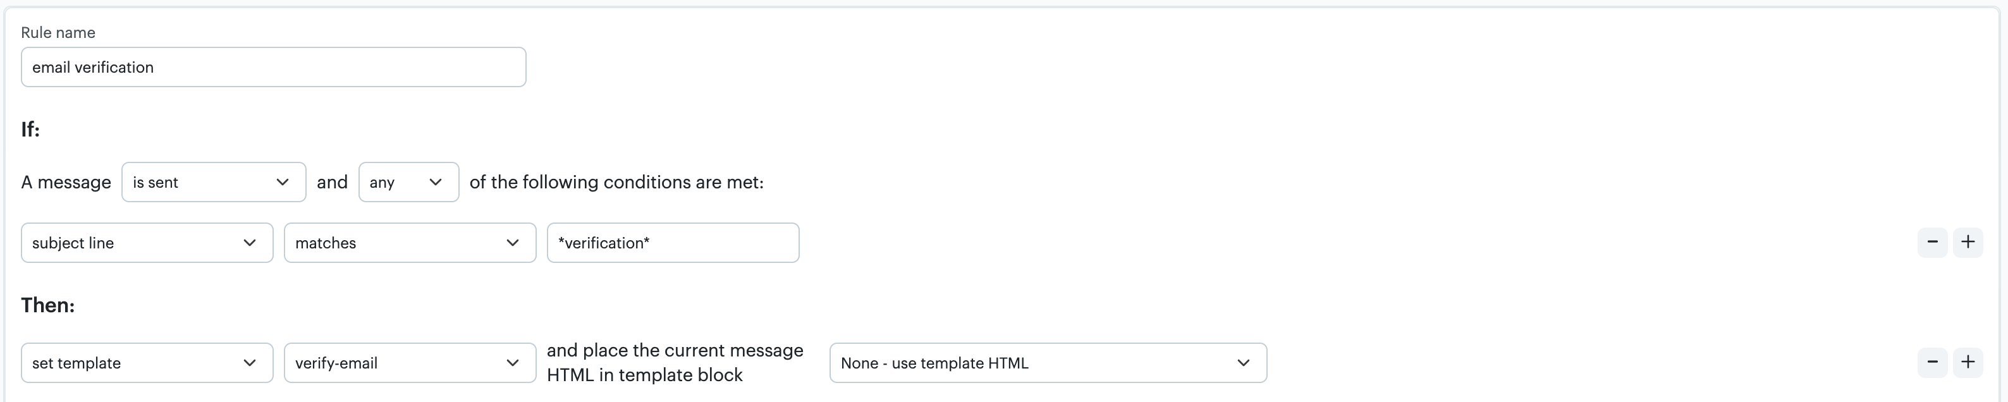Open the 'is sent' message event dropdown
Image resolution: width=2008 pixels, height=402 pixels.
pyautogui.click(x=214, y=181)
